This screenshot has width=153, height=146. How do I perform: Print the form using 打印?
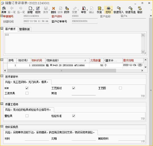click(108, 10)
